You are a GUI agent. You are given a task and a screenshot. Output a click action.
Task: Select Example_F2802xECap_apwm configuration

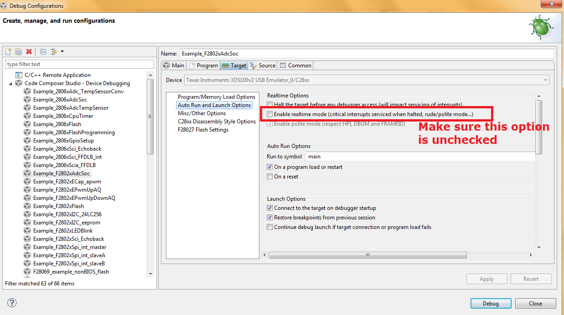(67, 182)
